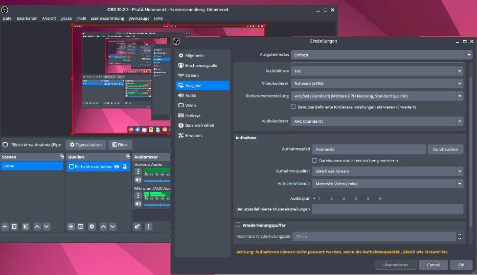The image size is (477, 275).
Task: Open Audiobitrate dropdown showing 160
Action: point(377,71)
